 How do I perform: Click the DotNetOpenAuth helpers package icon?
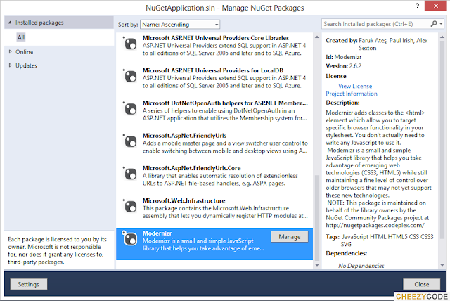tap(130, 109)
